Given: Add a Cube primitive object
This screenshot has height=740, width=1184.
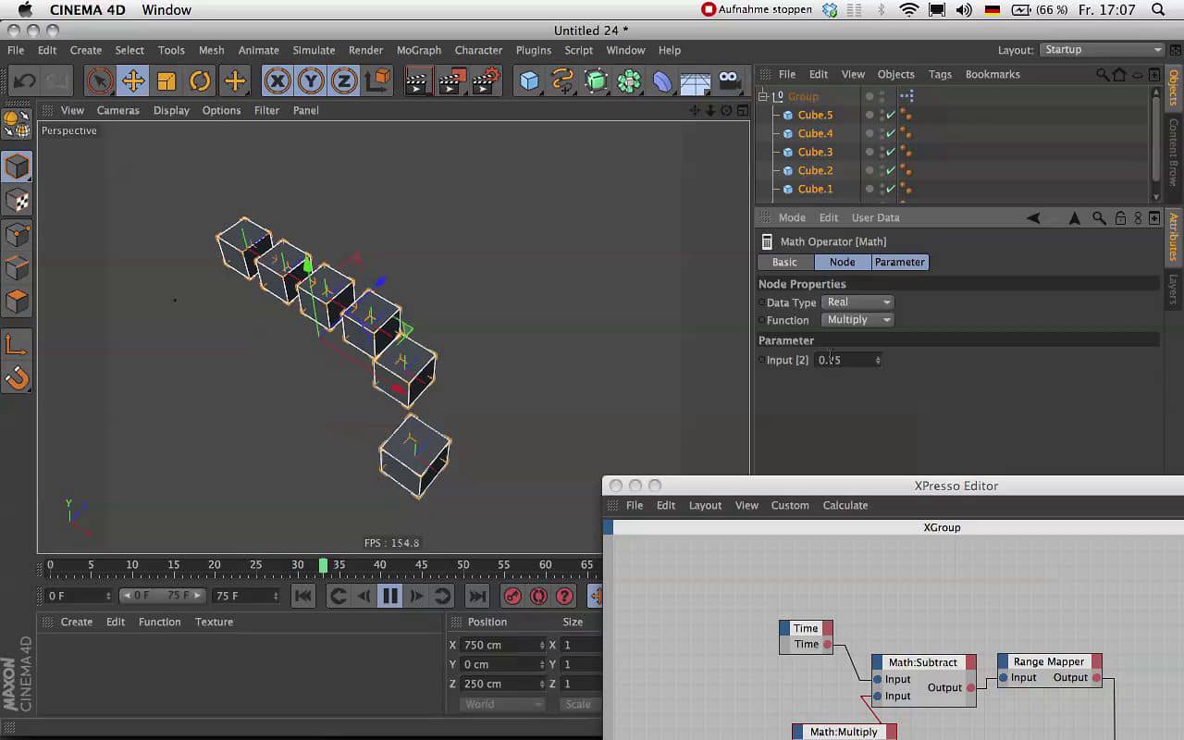Looking at the screenshot, I should click(529, 81).
